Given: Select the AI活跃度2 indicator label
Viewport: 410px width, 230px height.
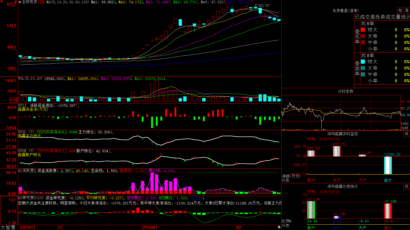Looking at the screenshot, I should (x=27, y=171).
